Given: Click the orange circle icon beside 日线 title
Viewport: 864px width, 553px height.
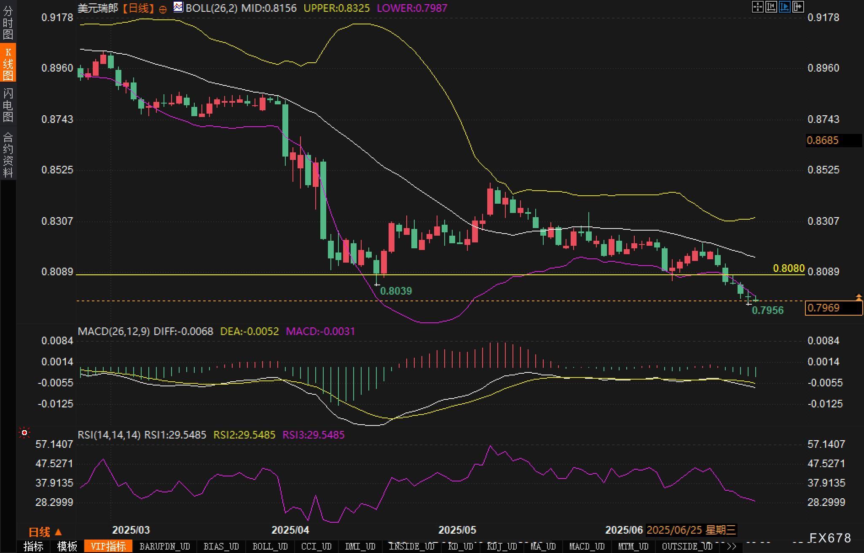Looking at the screenshot, I should (163, 9).
